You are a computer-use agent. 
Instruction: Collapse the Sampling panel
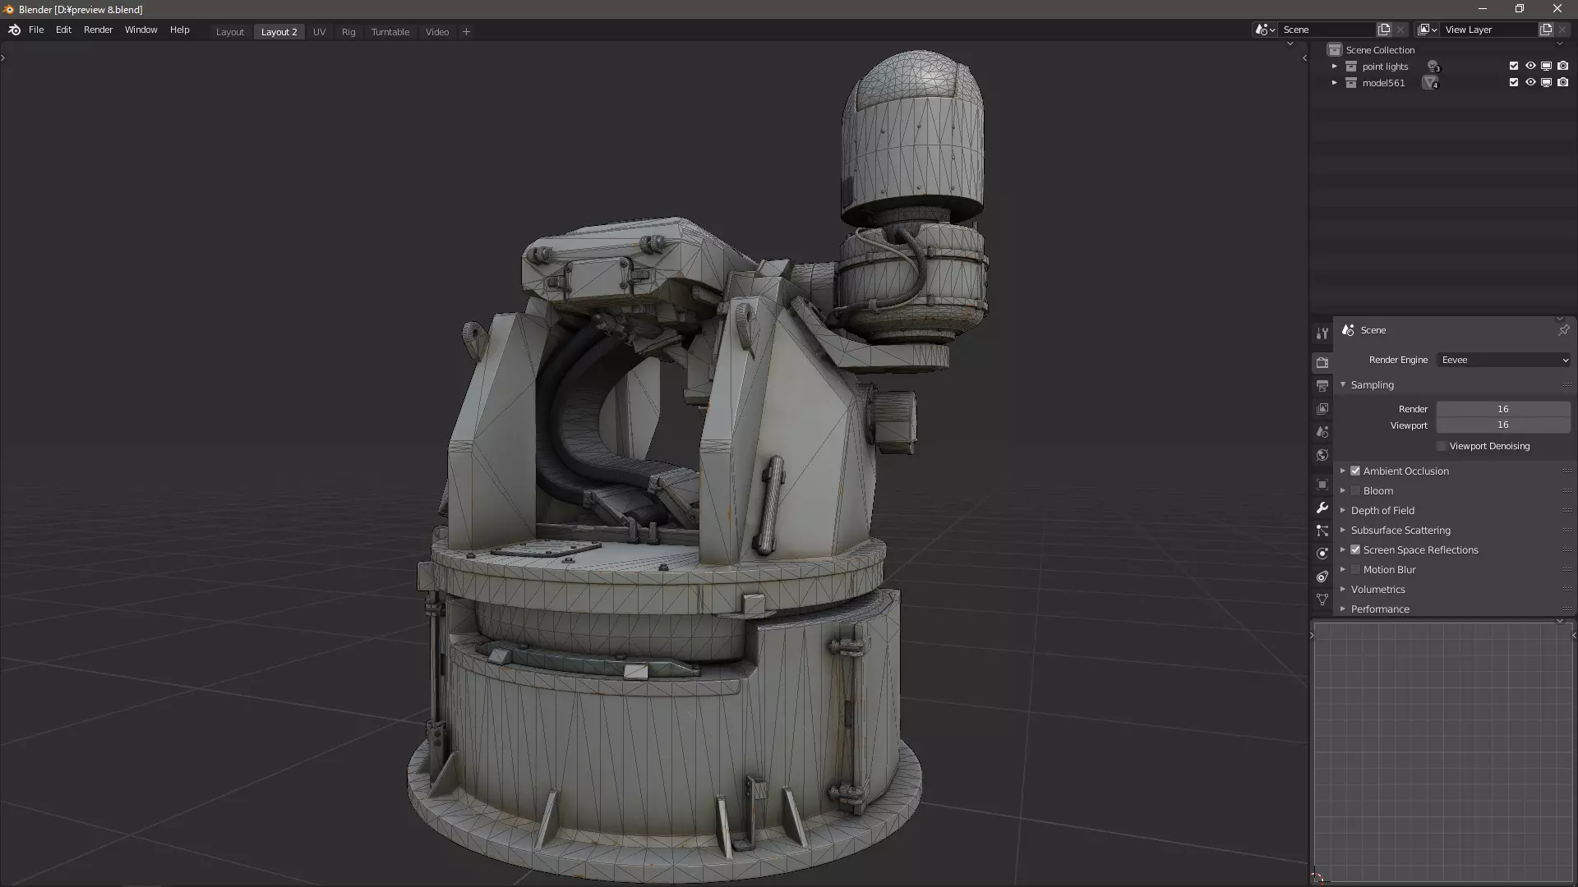[x=1343, y=384]
